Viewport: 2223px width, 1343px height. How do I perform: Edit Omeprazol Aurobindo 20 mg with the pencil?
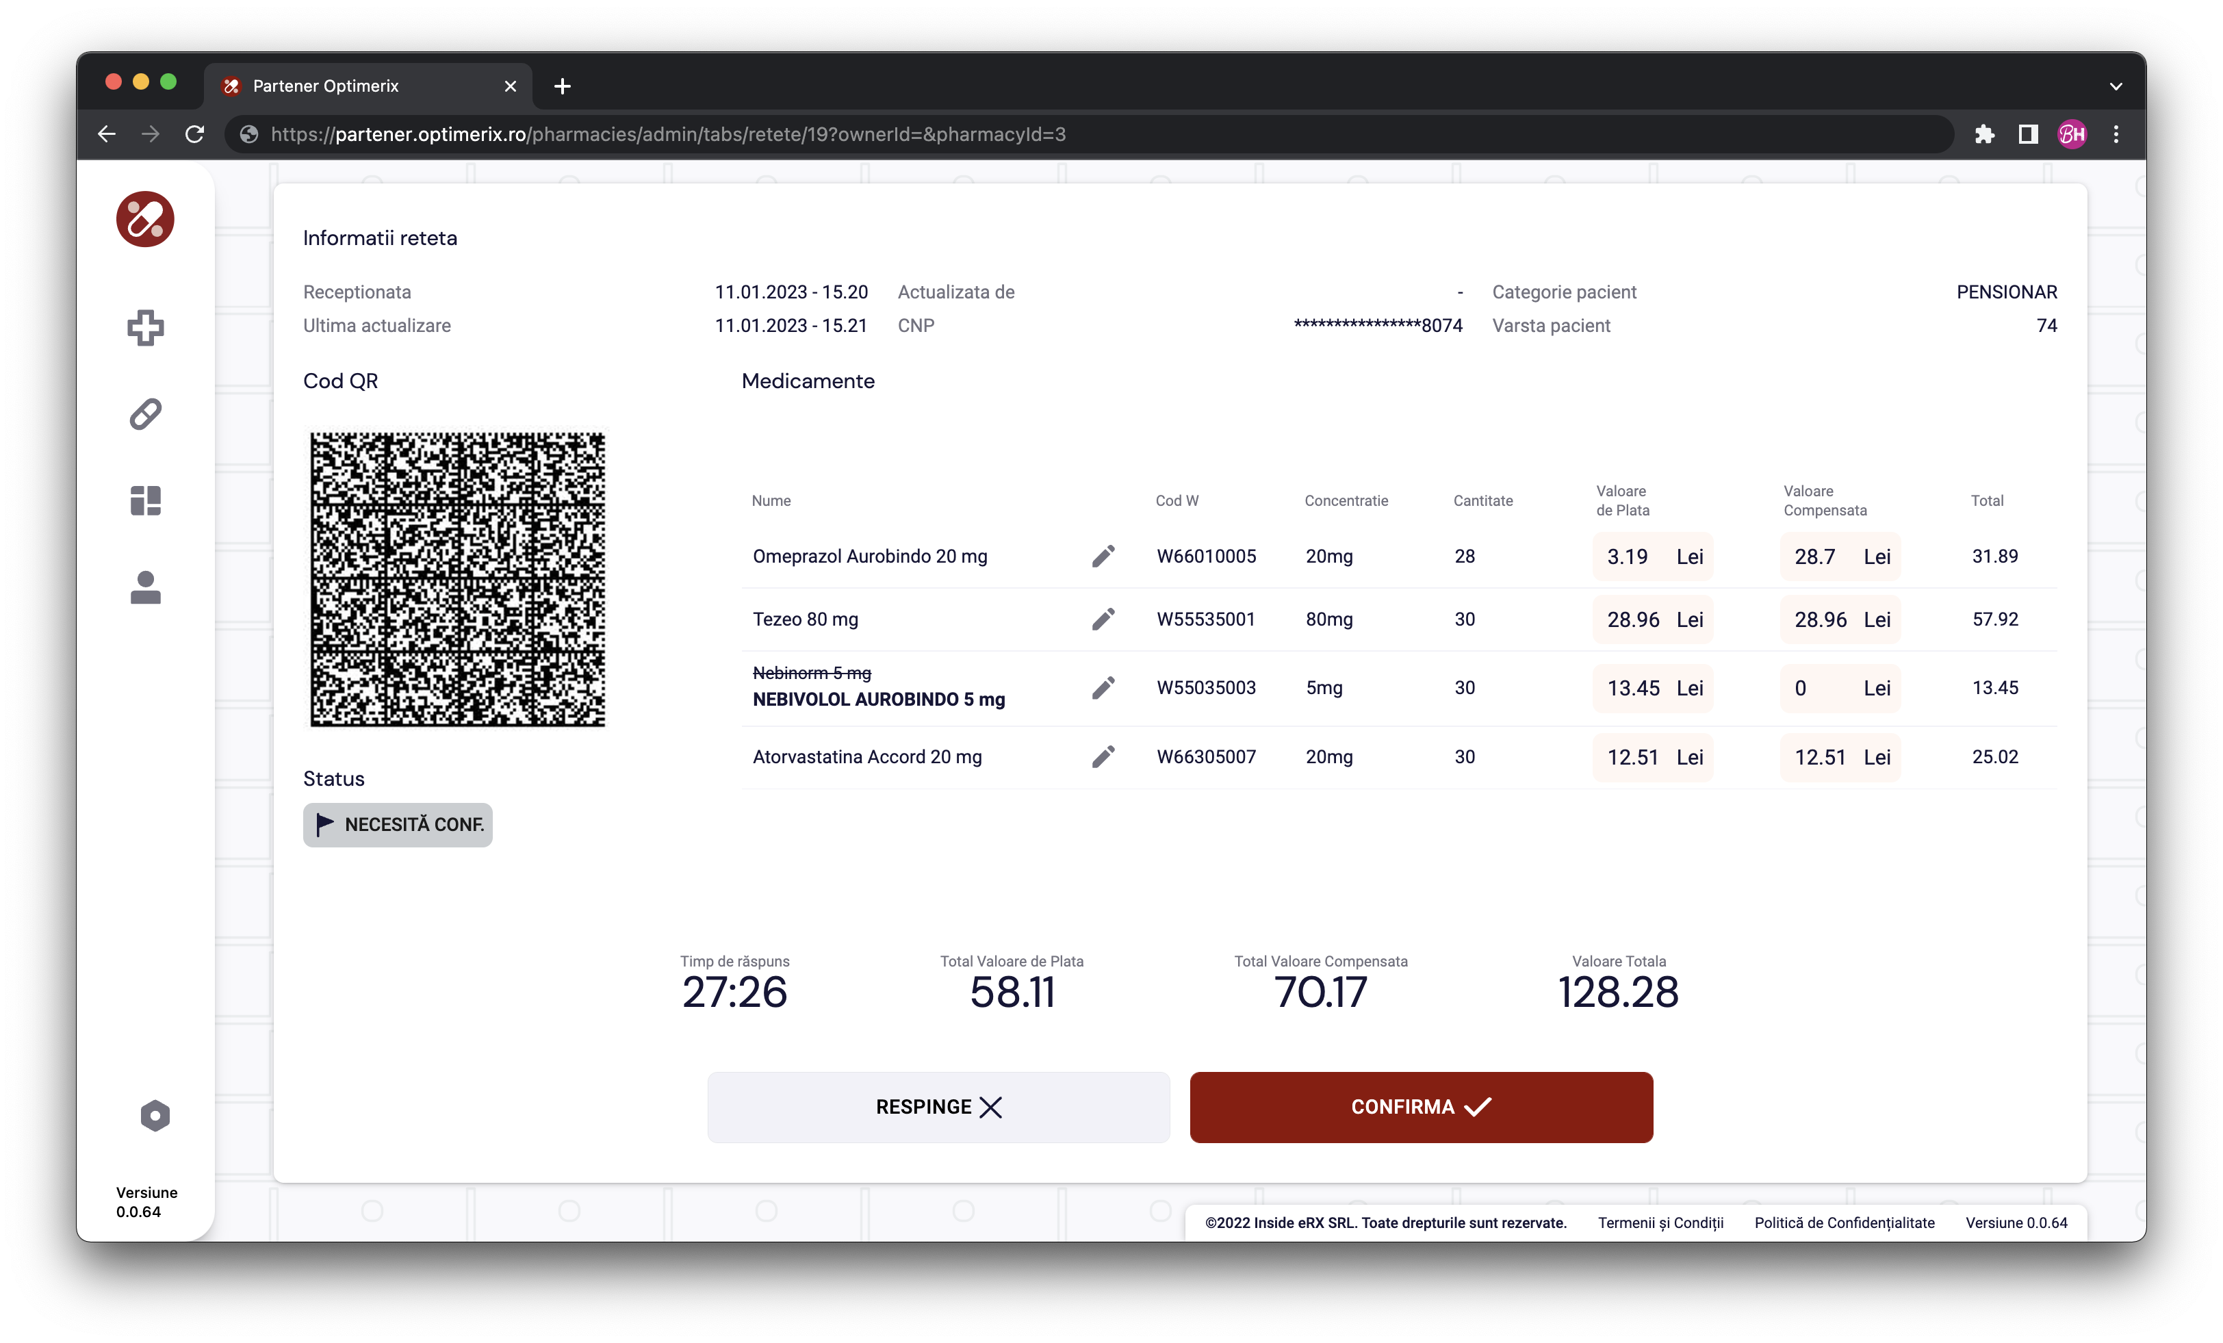click(1103, 556)
